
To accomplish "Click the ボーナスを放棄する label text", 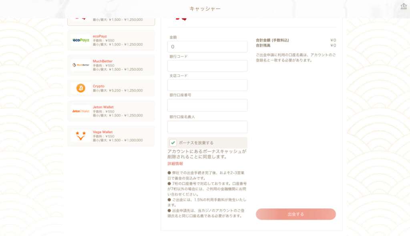I will [x=196, y=143].
